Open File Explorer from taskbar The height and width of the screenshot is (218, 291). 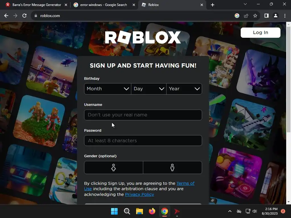click(x=139, y=211)
